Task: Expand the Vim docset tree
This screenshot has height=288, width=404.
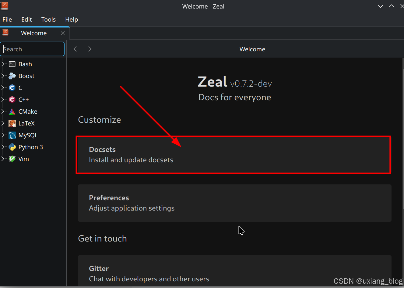Action: [x=3, y=159]
